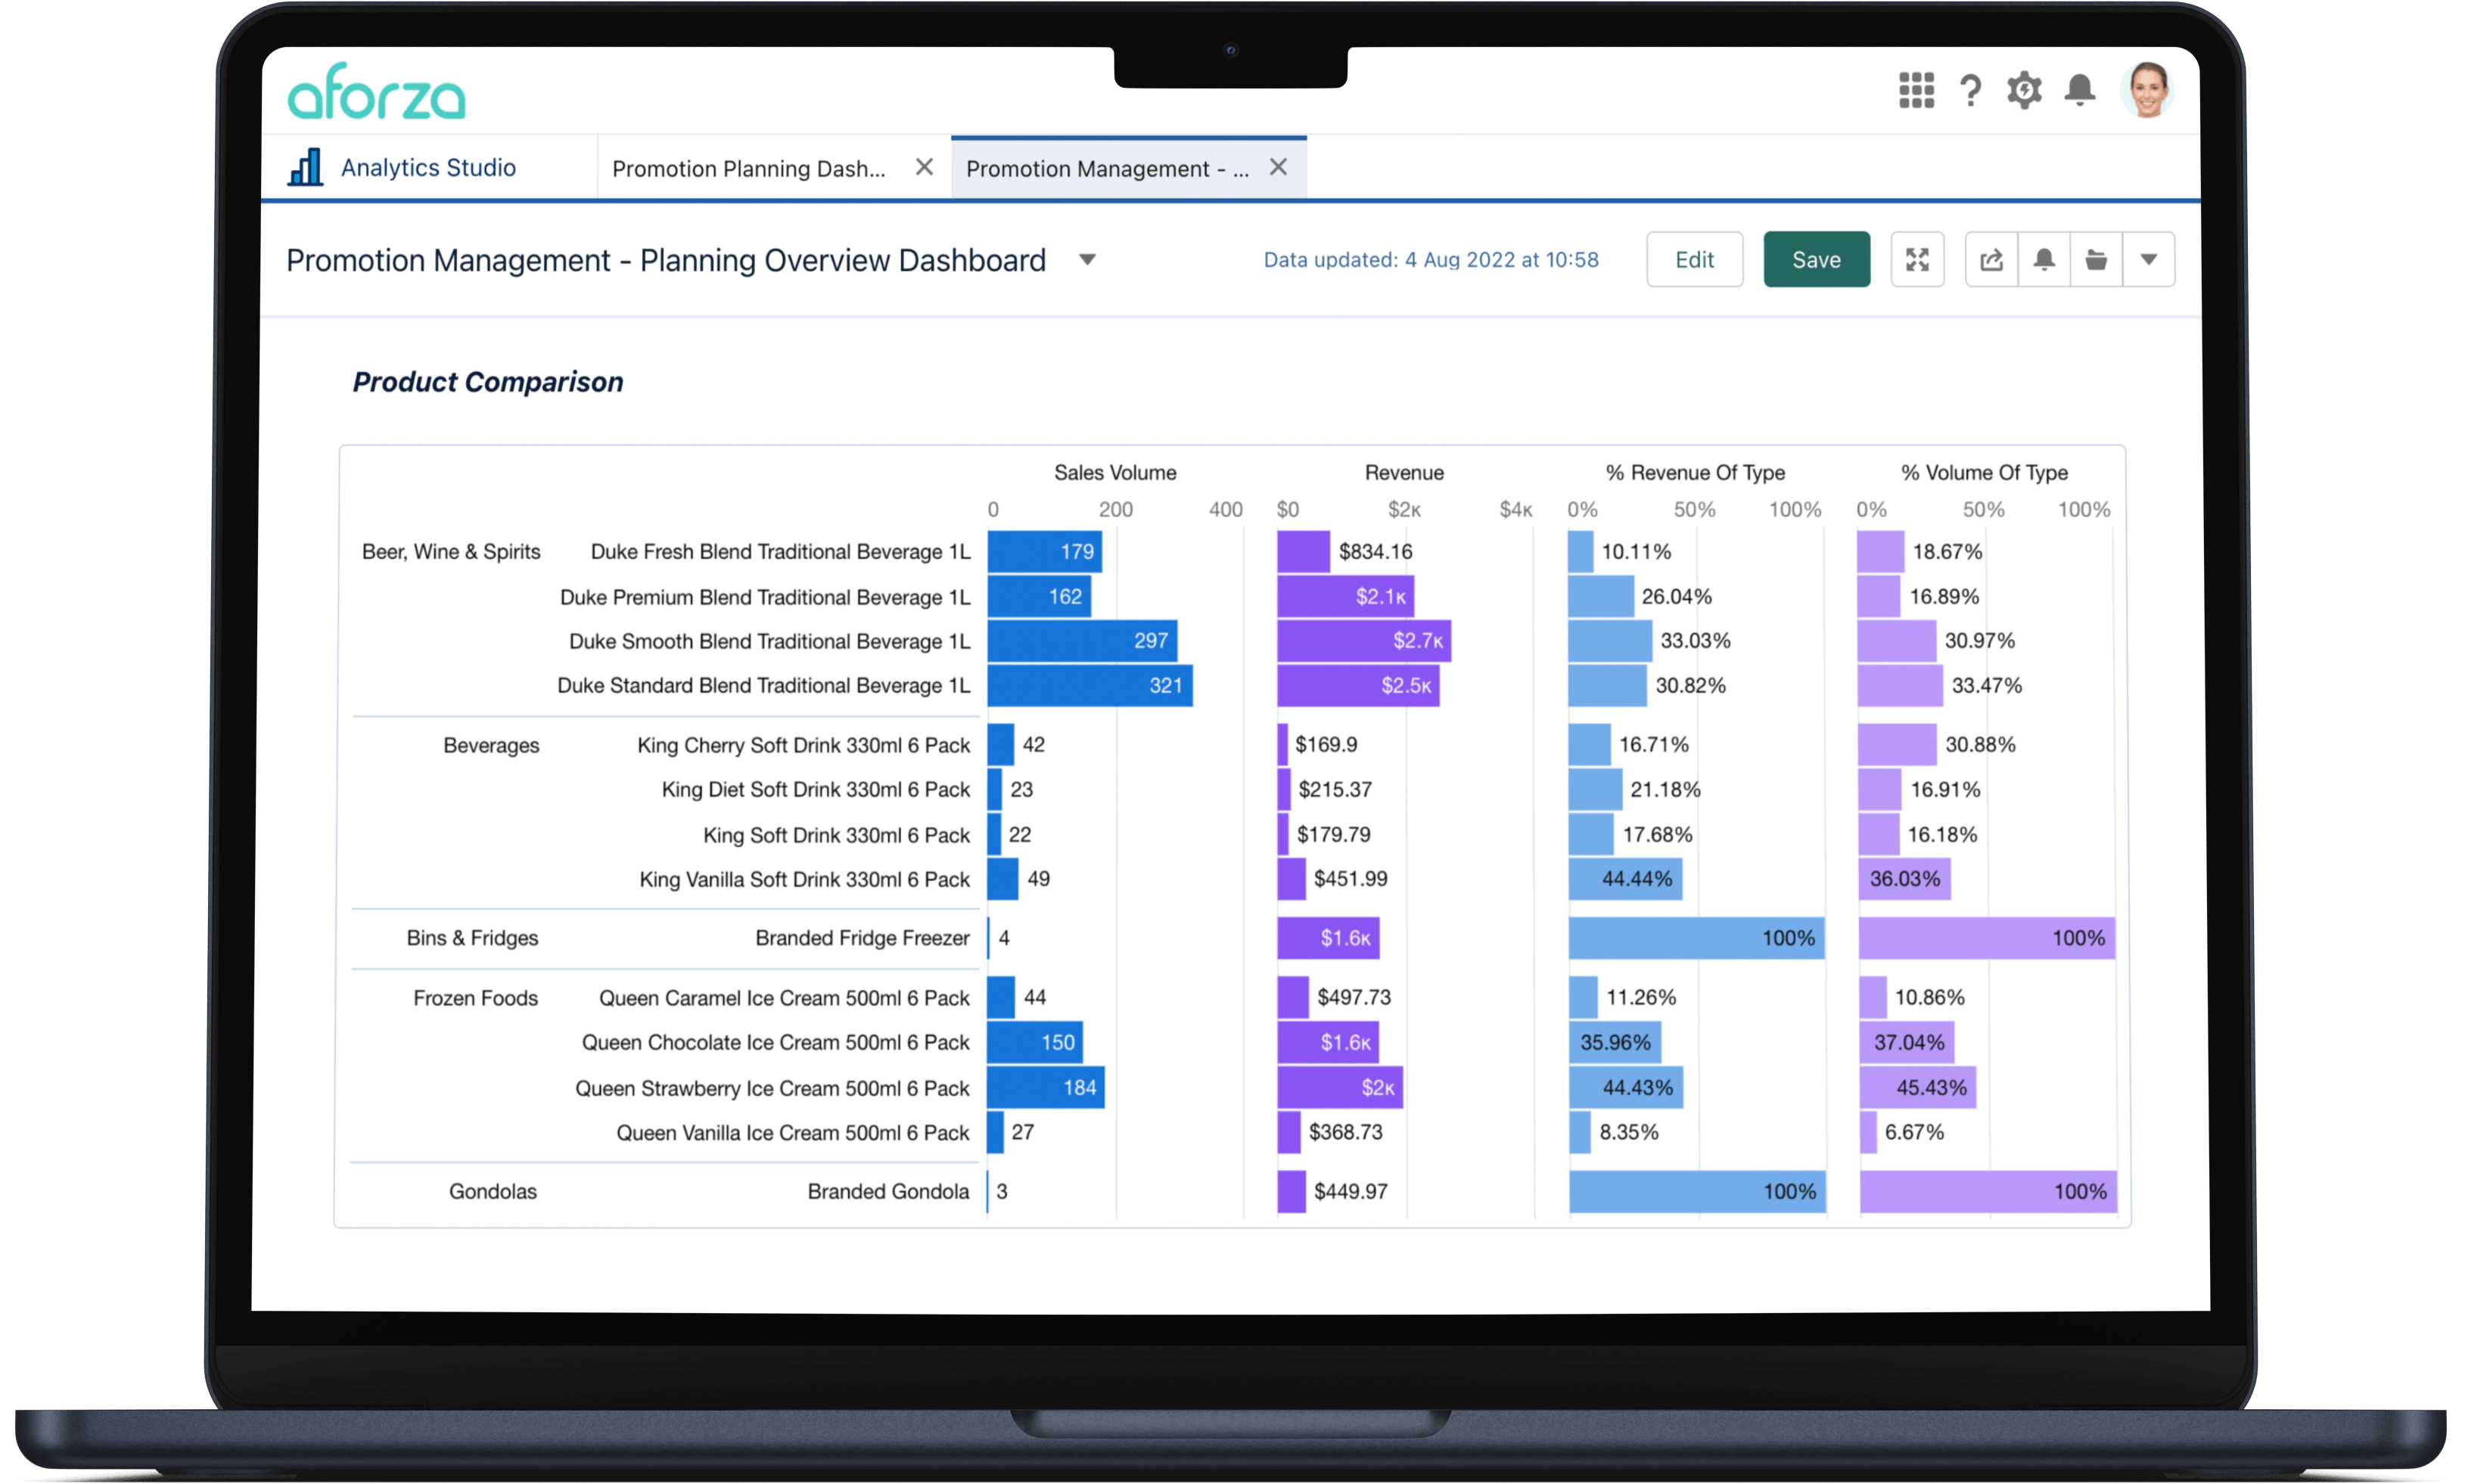Click the Product Comparison heading
The height and width of the screenshot is (1484, 2465).
pyautogui.click(x=488, y=381)
